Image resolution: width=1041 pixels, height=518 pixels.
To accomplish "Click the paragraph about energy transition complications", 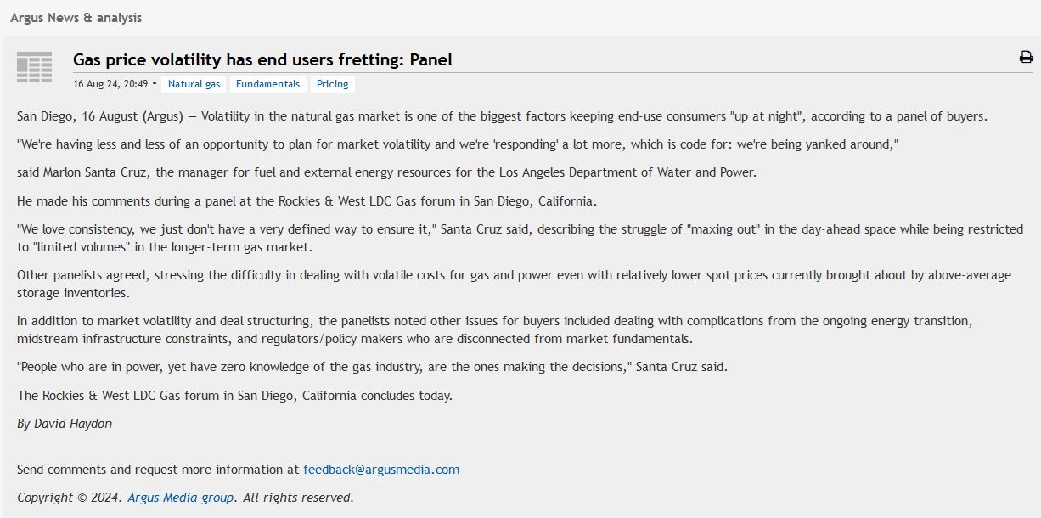I will pos(494,329).
